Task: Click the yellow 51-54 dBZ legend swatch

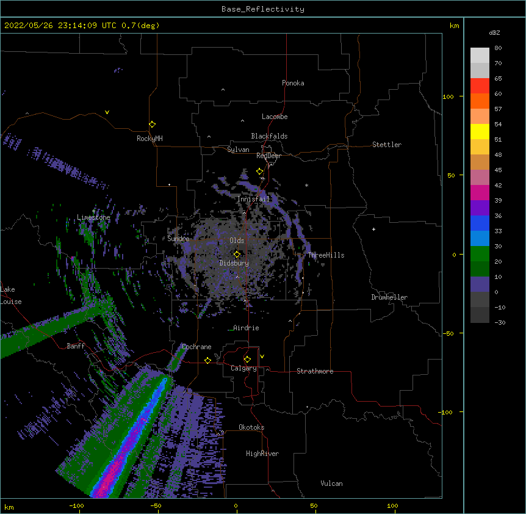Action: tap(480, 131)
